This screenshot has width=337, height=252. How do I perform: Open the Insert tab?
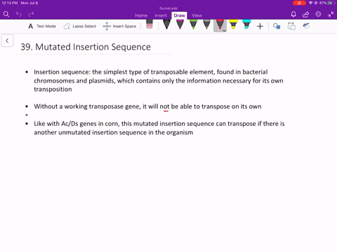[x=161, y=15]
